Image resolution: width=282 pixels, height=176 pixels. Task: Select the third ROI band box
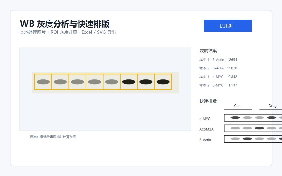pyautogui.click(x=78, y=82)
